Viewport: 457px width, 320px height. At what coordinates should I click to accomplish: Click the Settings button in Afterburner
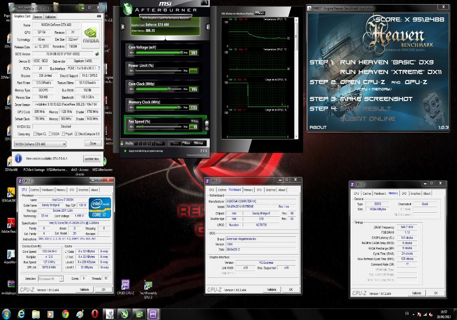(198, 143)
